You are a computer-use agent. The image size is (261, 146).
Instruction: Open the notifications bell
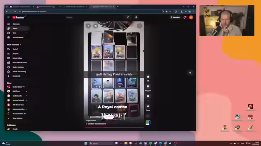(x=185, y=17)
